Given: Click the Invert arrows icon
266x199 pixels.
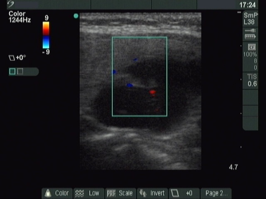Looking at the screenshot, I should pos(143,193).
